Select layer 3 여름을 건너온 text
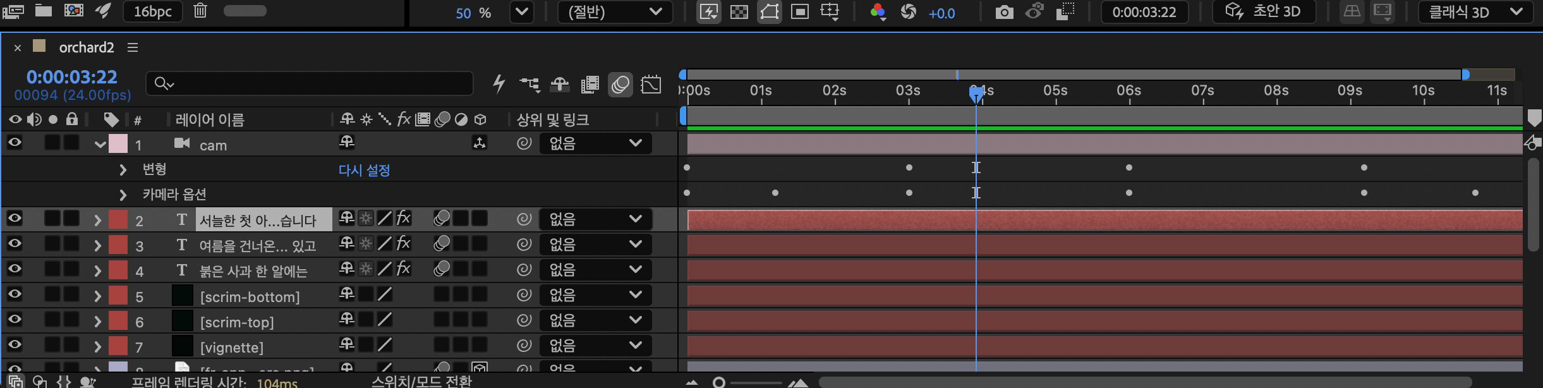 258,245
